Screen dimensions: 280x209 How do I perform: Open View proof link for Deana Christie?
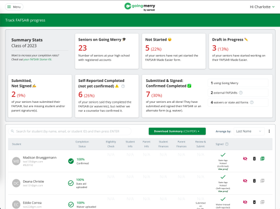tap(223, 191)
